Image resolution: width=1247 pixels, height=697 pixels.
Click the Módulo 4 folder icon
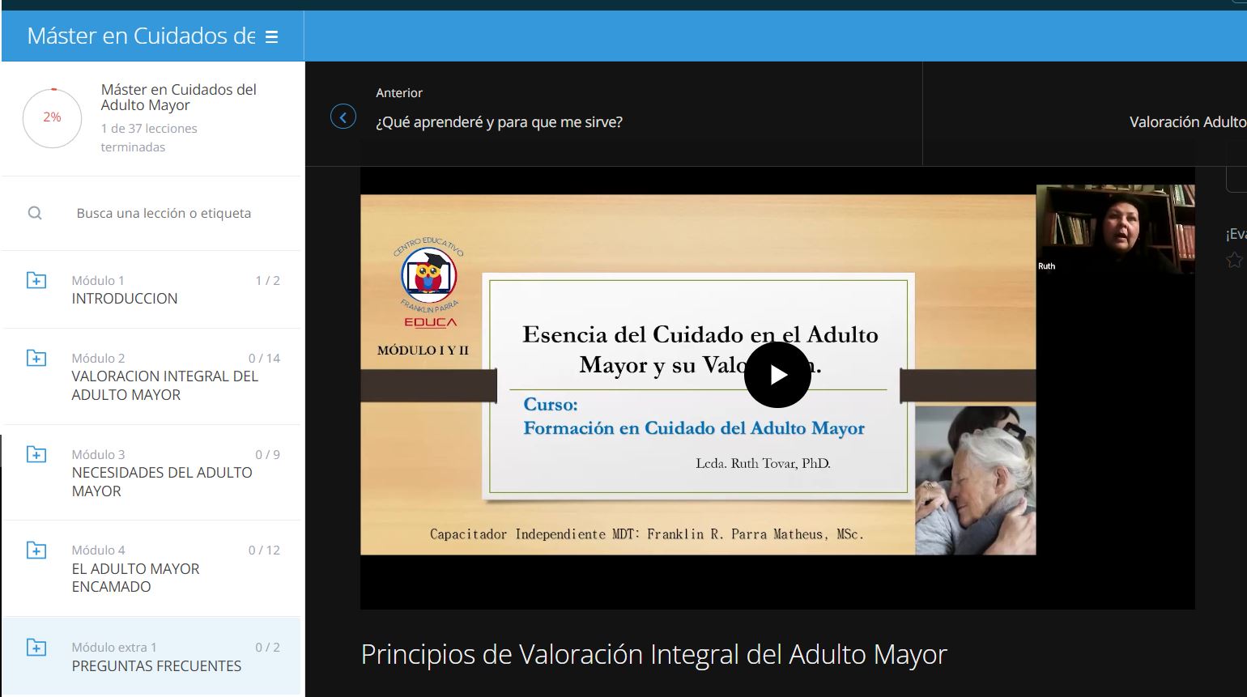pos(36,550)
